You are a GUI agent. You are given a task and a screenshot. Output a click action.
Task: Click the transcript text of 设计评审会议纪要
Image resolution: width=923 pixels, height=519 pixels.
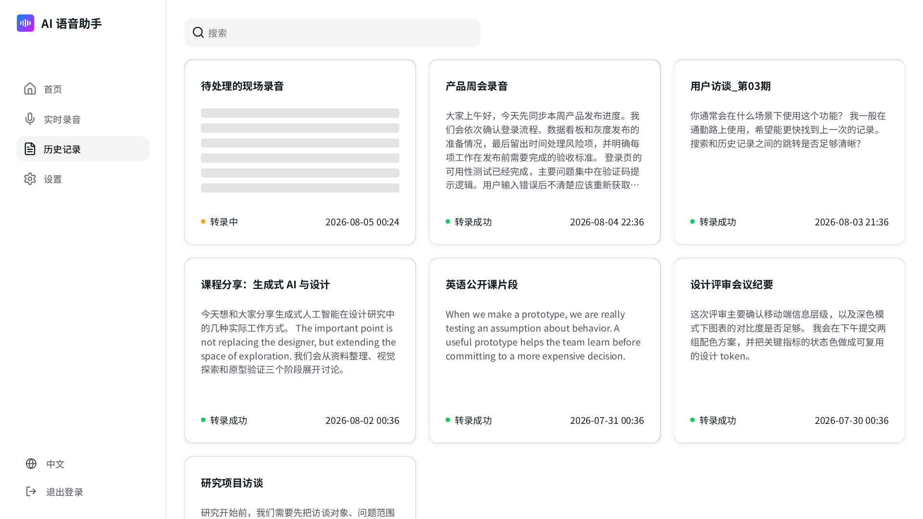788,335
